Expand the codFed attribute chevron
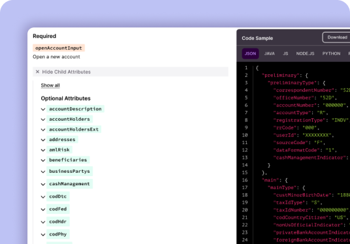Screen dimensions: 350x244 pyautogui.click(x=43, y=209)
